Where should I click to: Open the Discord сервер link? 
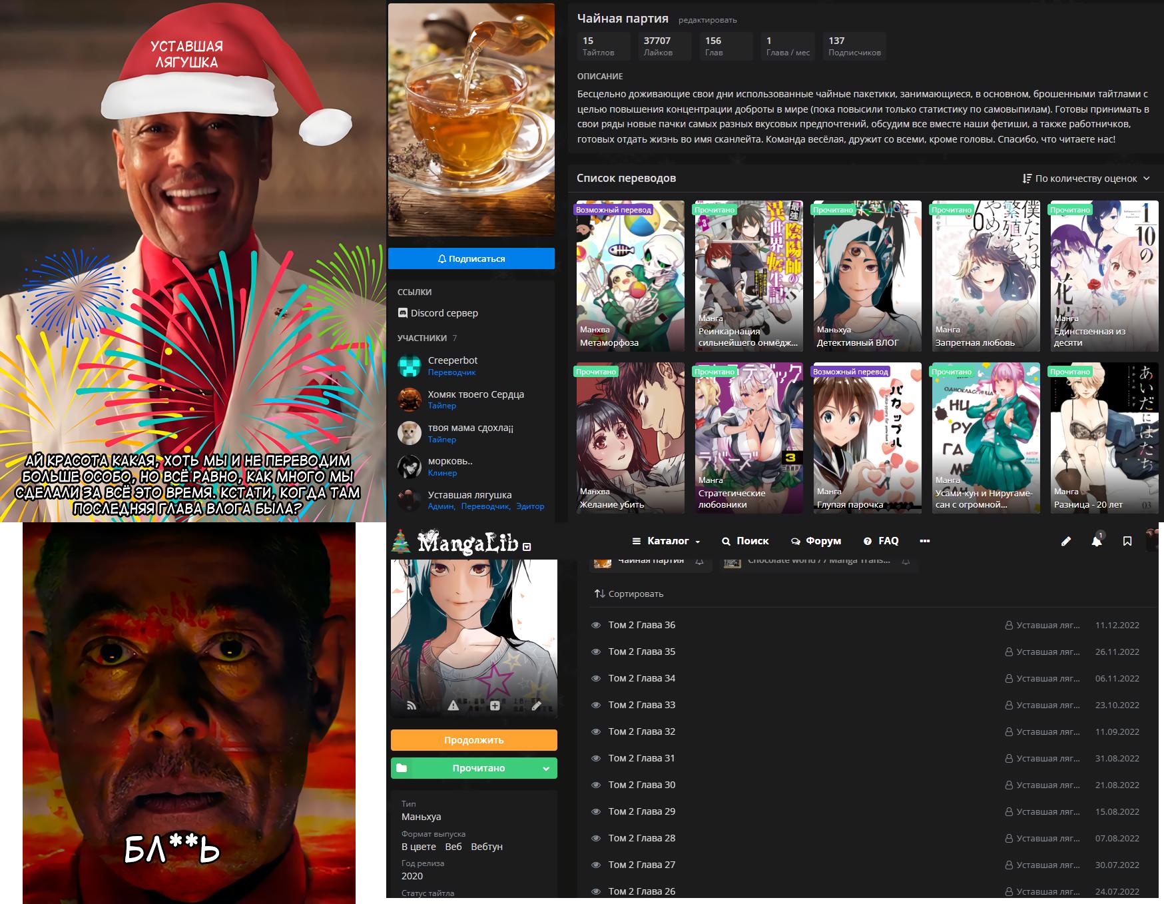444,312
